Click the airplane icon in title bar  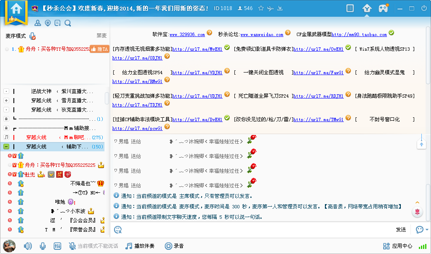pos(270,8)
